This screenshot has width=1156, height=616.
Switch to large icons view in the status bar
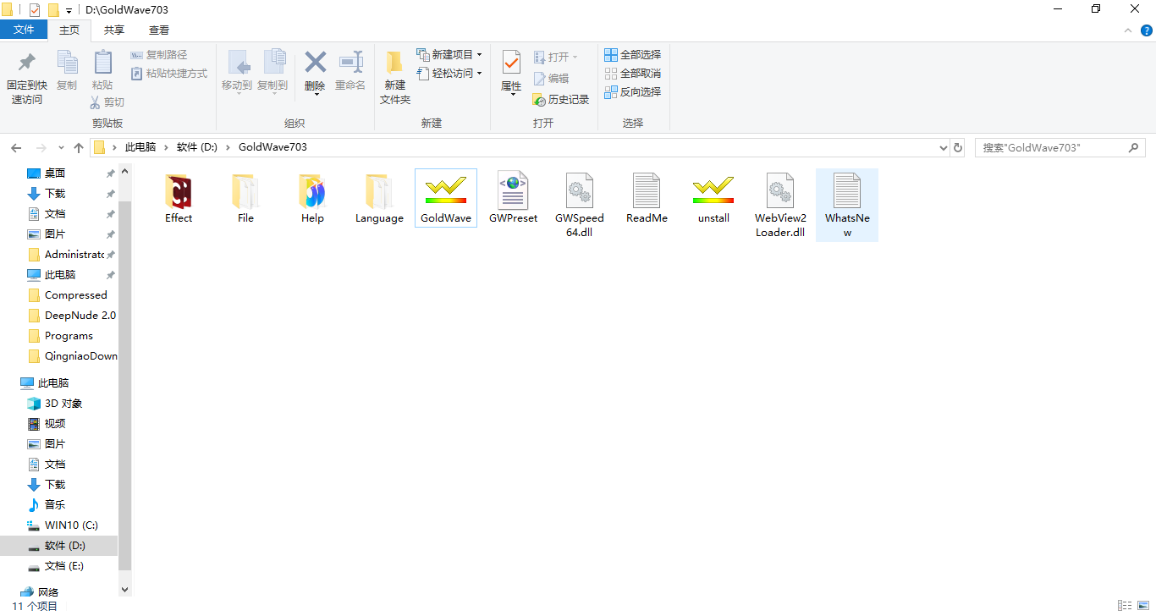[1144, 606]
